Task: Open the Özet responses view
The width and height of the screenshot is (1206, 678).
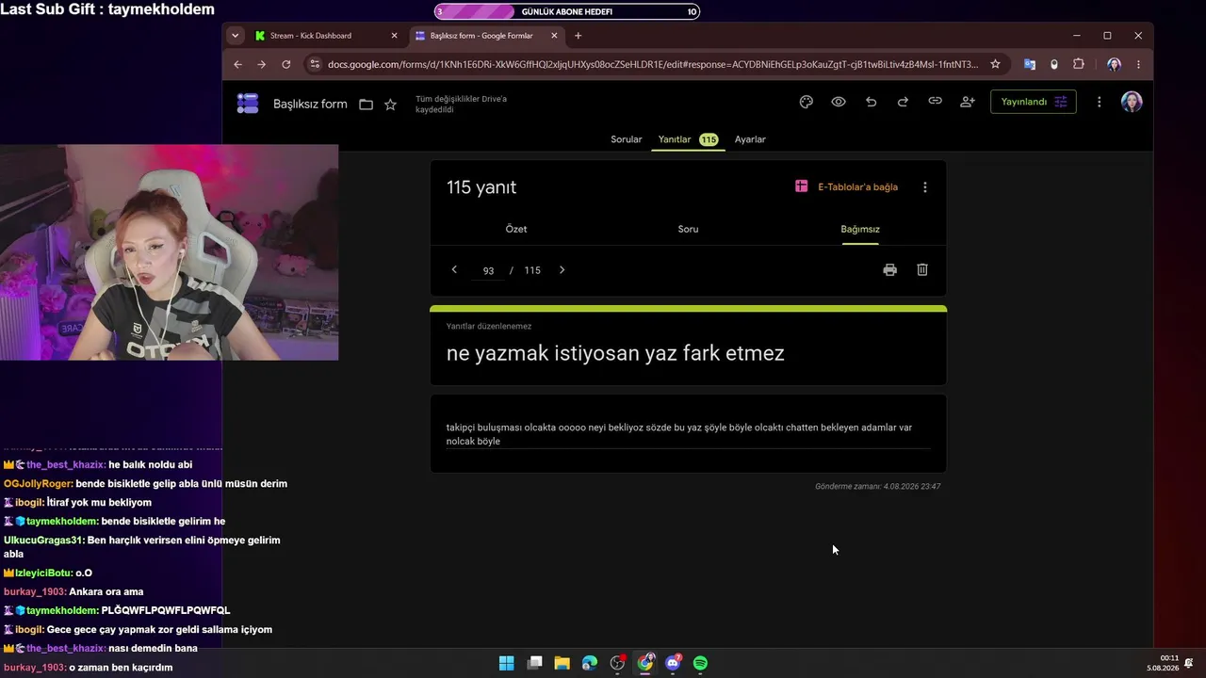Action: point(516,229)
